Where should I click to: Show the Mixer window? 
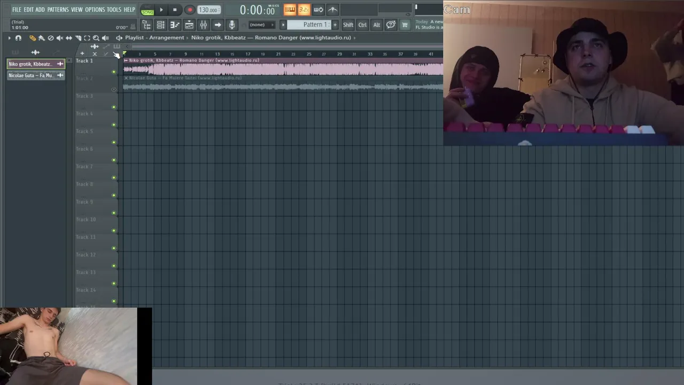(x=204, y=25)
